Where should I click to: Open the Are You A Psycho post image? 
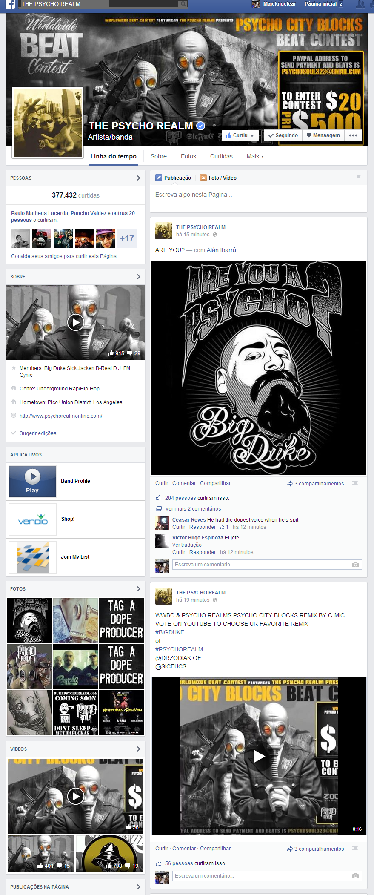point(259,368)
